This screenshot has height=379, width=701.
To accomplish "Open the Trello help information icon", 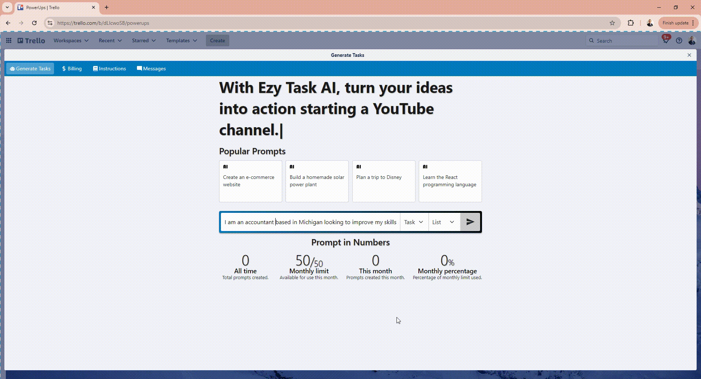I will tap(679, 40).
